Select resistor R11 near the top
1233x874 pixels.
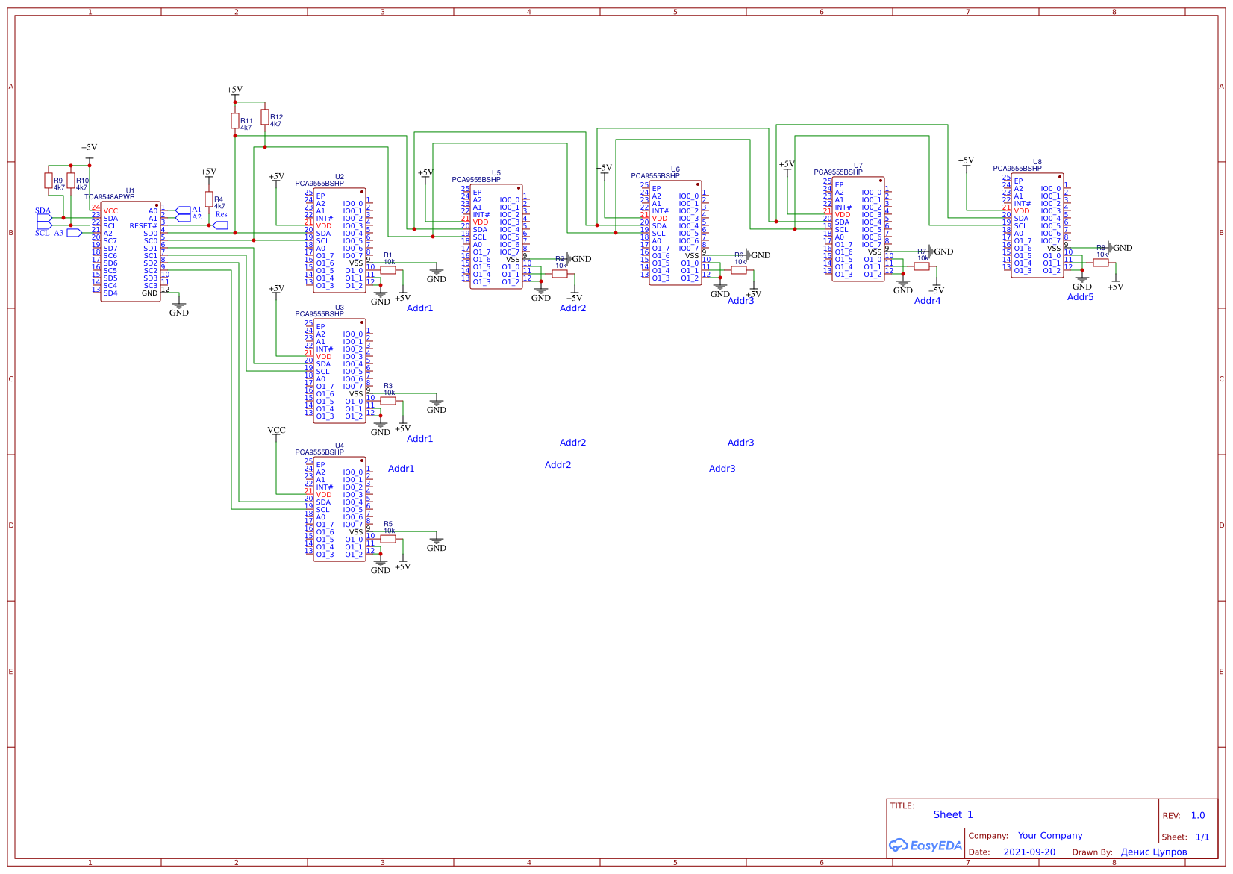click(x=234, y=119)
